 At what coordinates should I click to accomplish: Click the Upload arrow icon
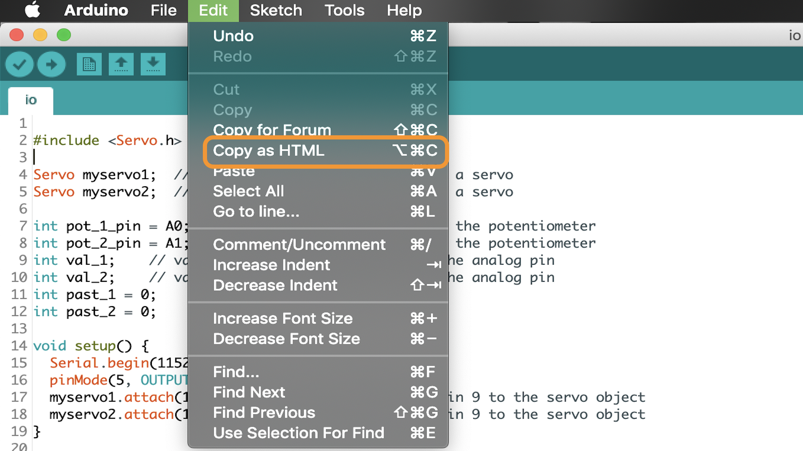pos(51,64)
